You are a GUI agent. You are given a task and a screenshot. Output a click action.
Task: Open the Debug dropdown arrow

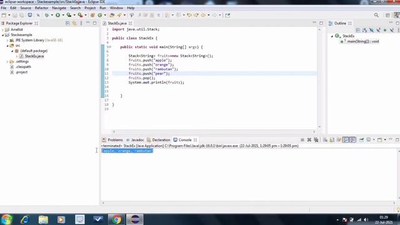(52, 15)
